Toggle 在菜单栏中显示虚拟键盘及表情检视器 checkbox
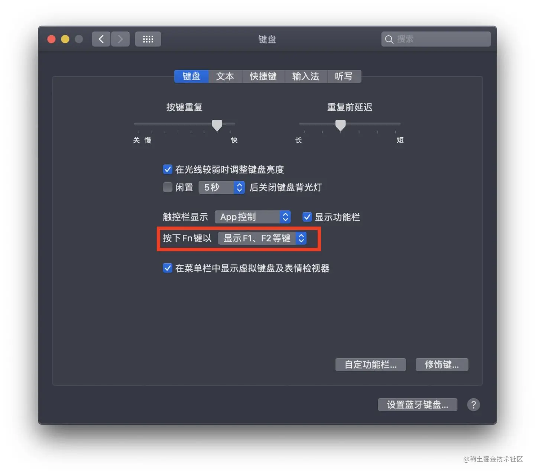The width and height of the screenshot is (535, 475). pyautogui.click(x=168, y=268)
